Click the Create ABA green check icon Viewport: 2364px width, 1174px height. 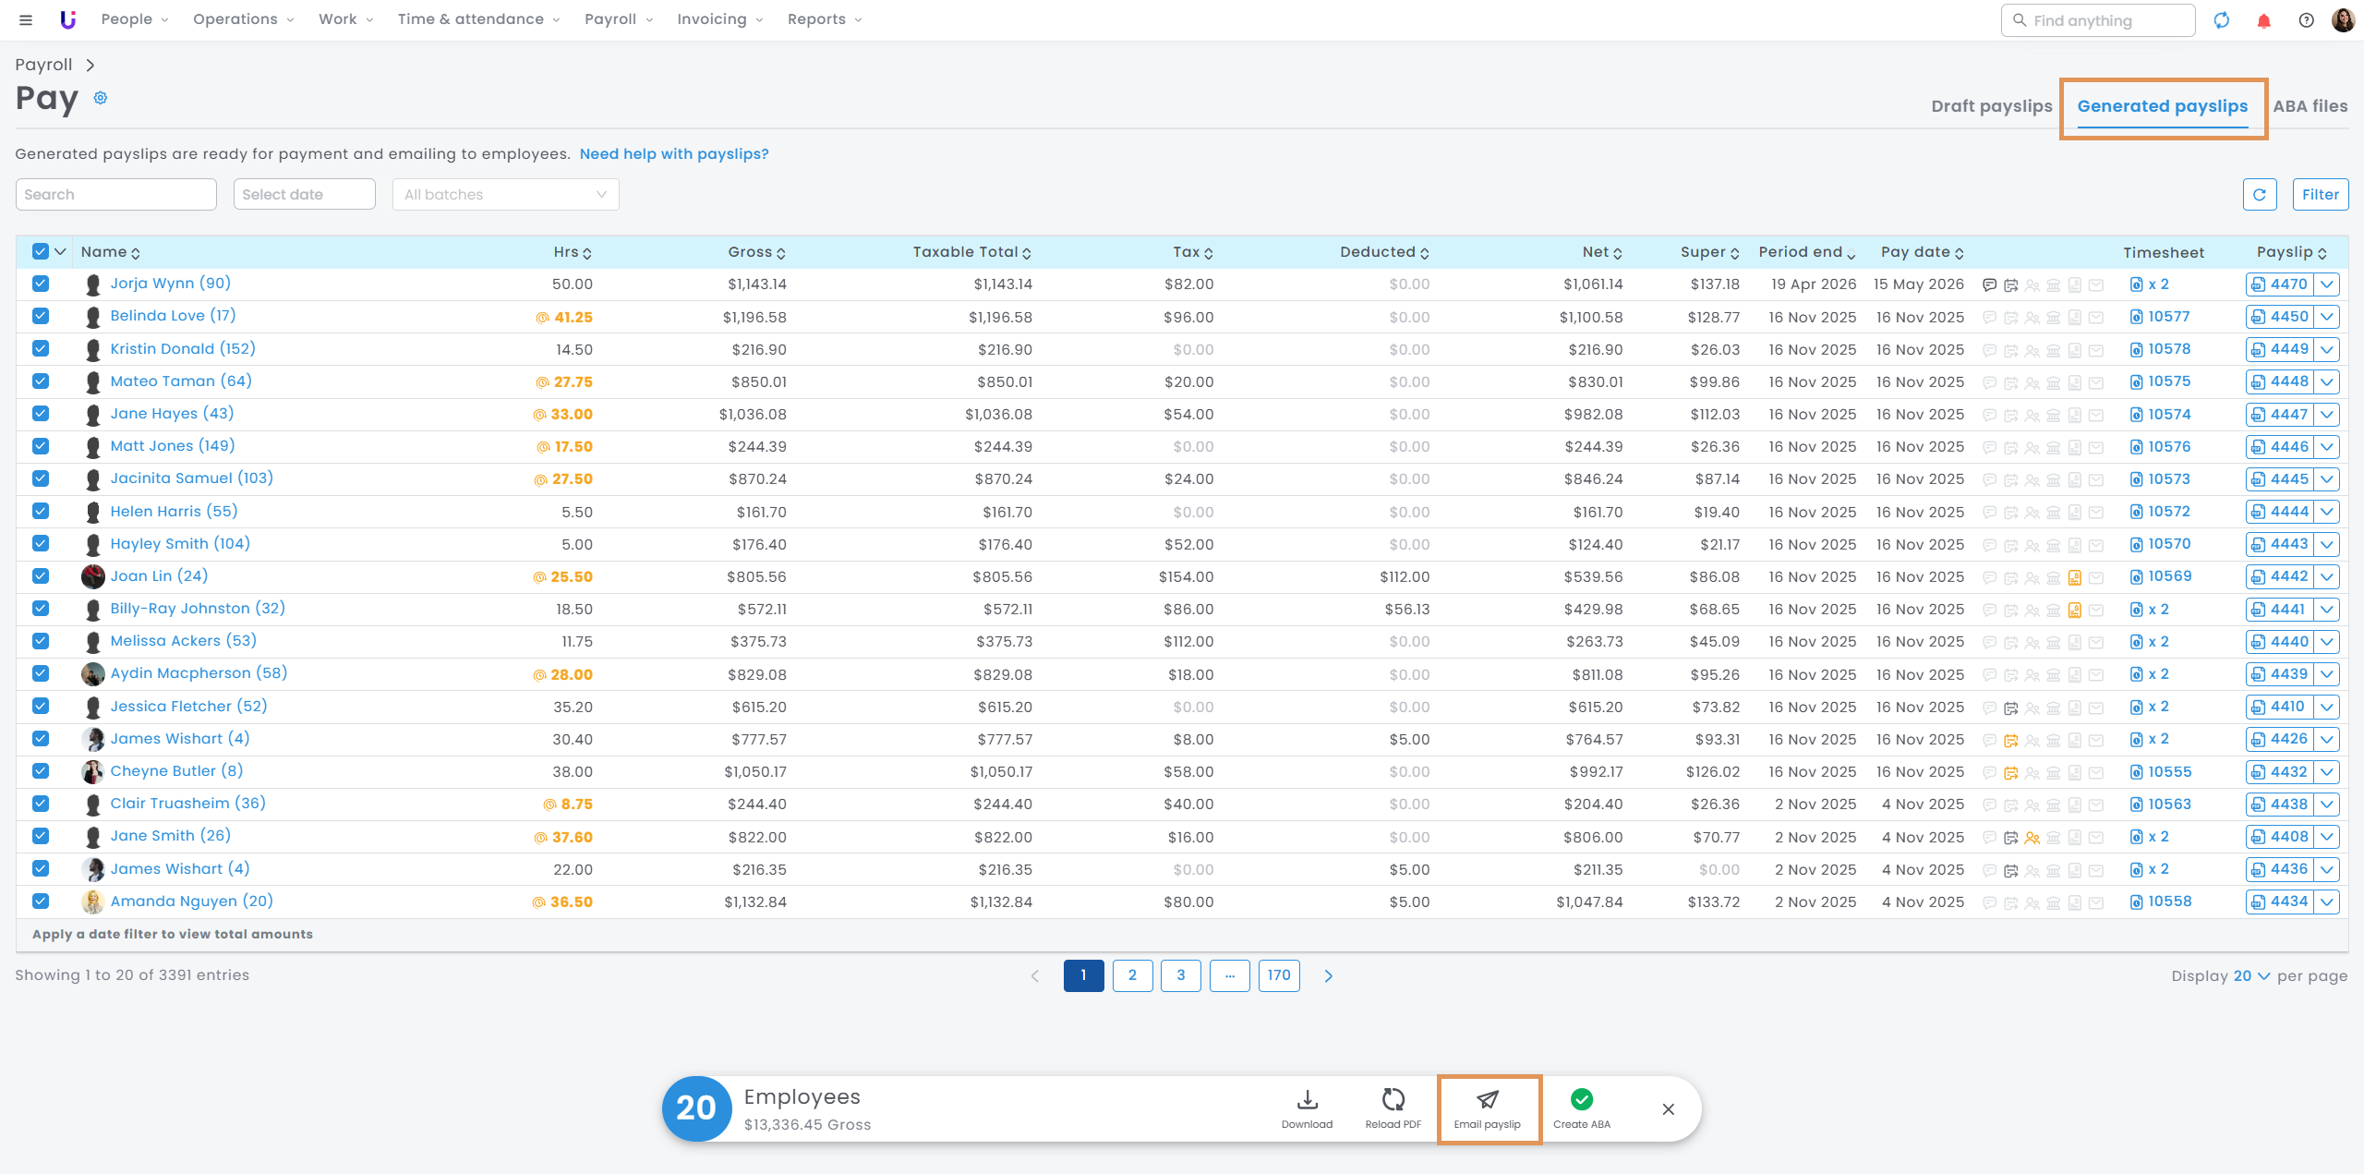(x=1581, y=1099)
